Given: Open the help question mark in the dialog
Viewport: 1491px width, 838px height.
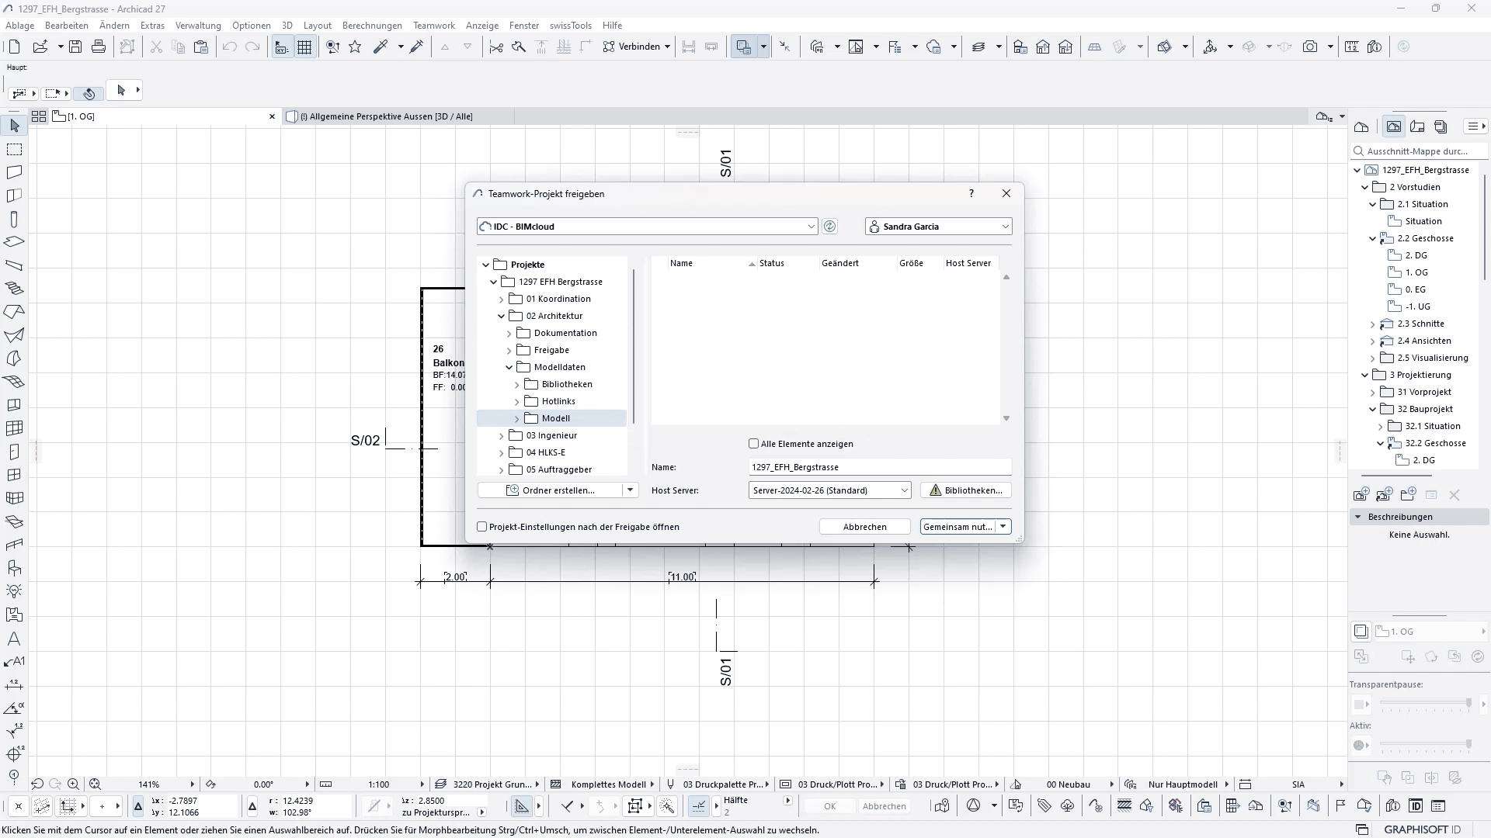Looking at the screenshot, I should pyautogui.click(x=971, y=193).
